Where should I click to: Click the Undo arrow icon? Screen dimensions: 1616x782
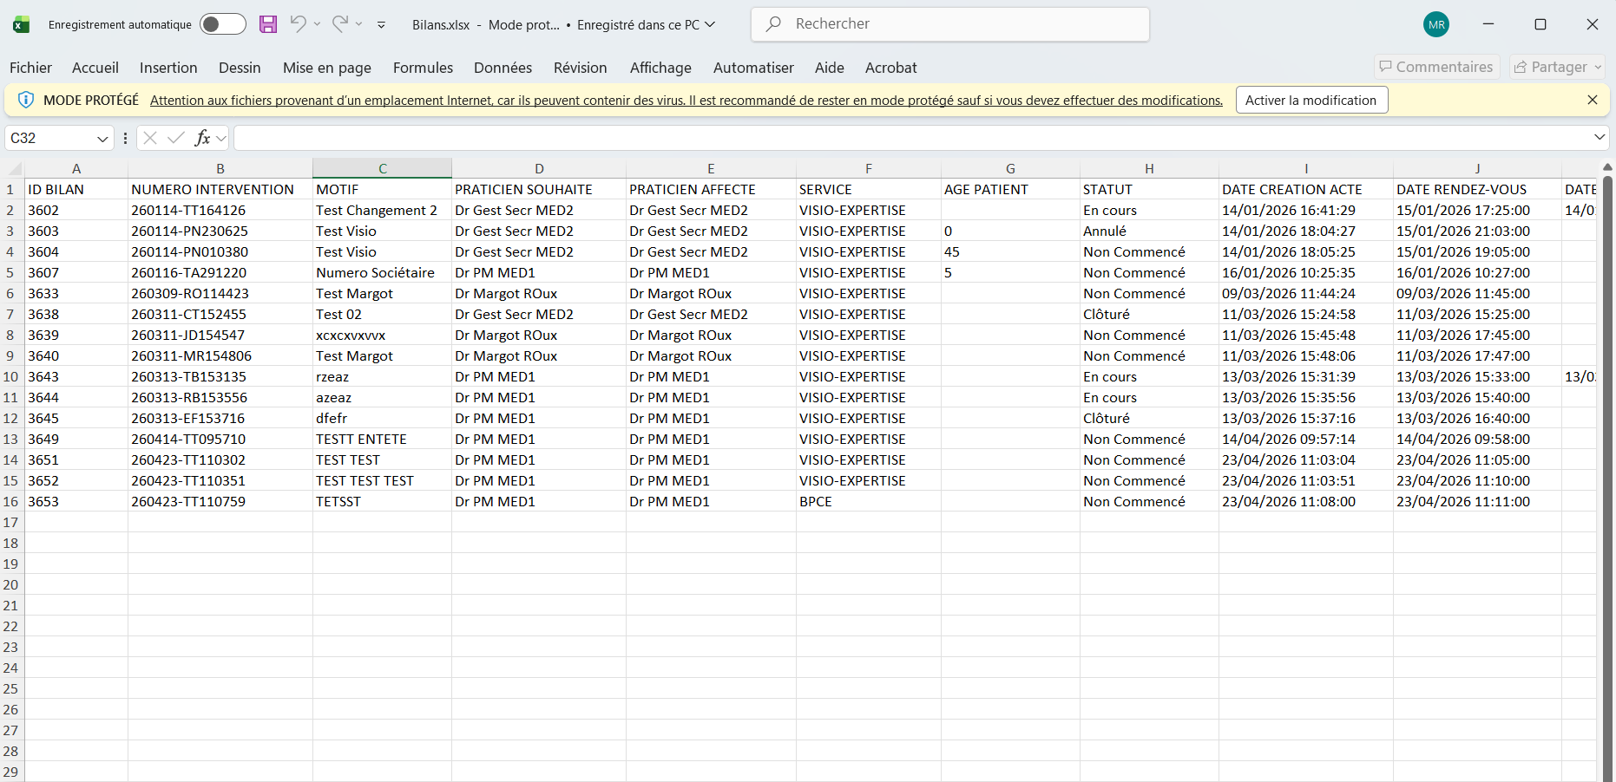pos(298,24)
